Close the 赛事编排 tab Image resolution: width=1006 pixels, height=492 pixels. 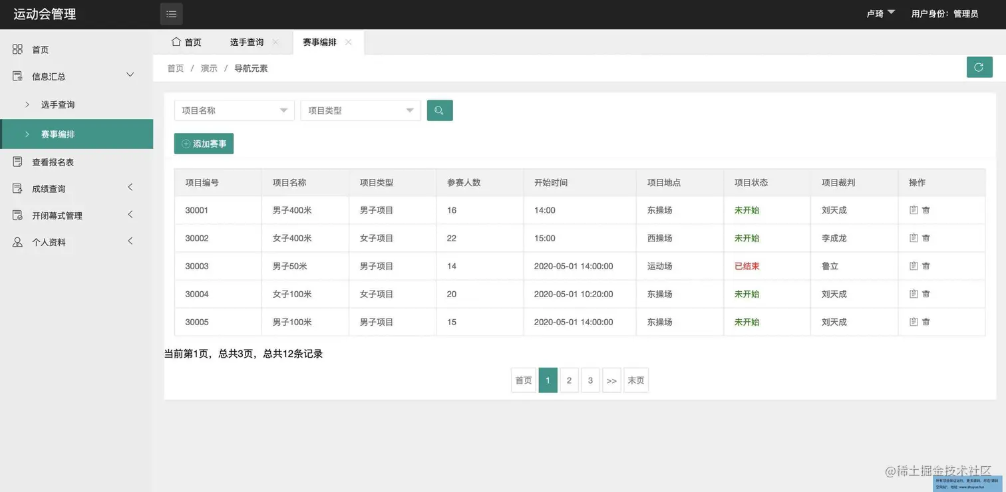point(348,42)
